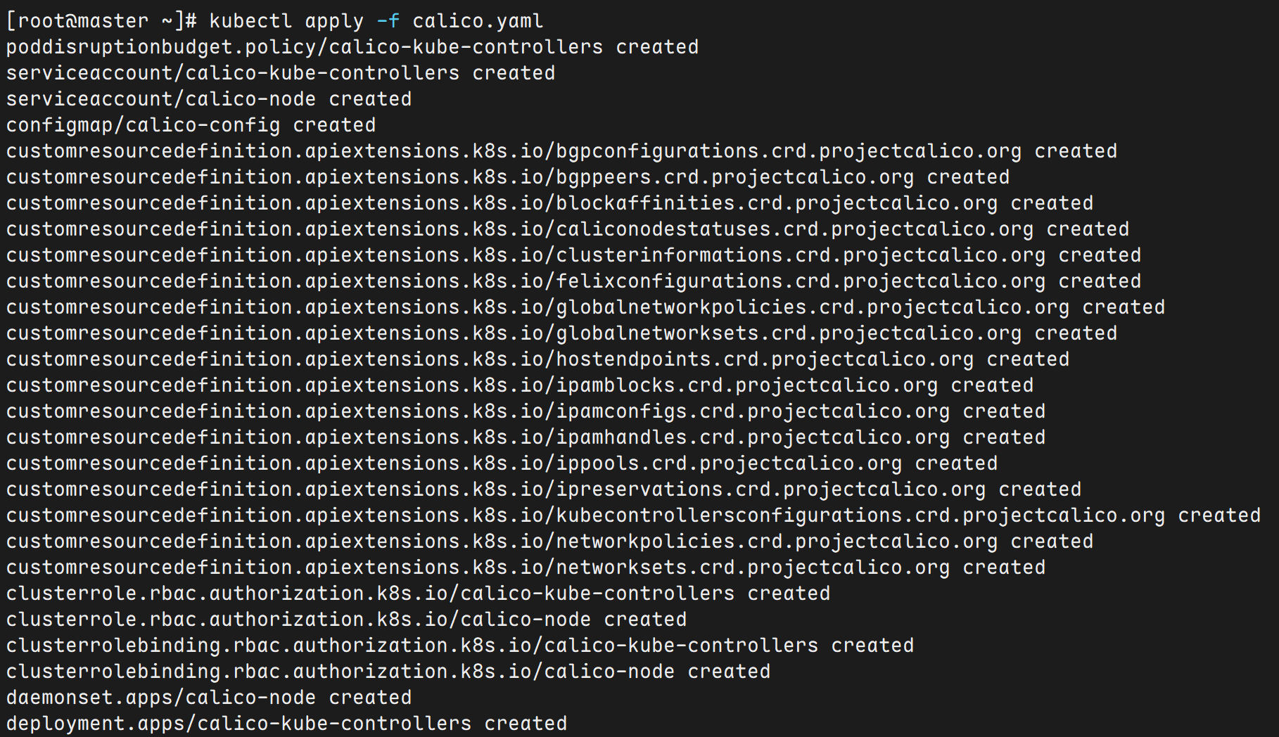Select the 'poddisruptionbudget.policy/calico-kube-controllers created' line
Screen dimensions: 1279x737
(352, 47)
